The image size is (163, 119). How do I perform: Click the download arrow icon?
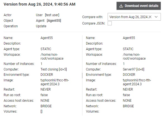[121, 6]
